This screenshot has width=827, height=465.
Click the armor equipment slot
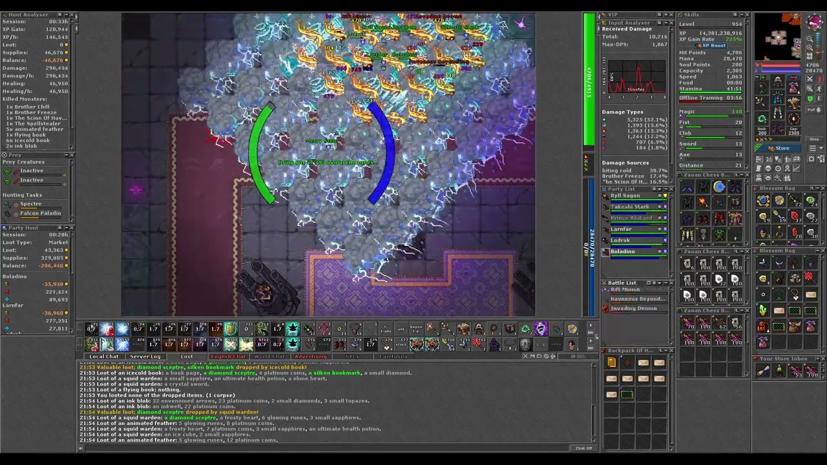(778, 97)
